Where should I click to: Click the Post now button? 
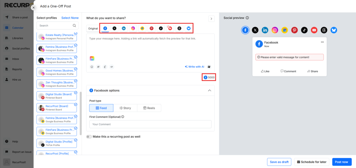(341, 162)
